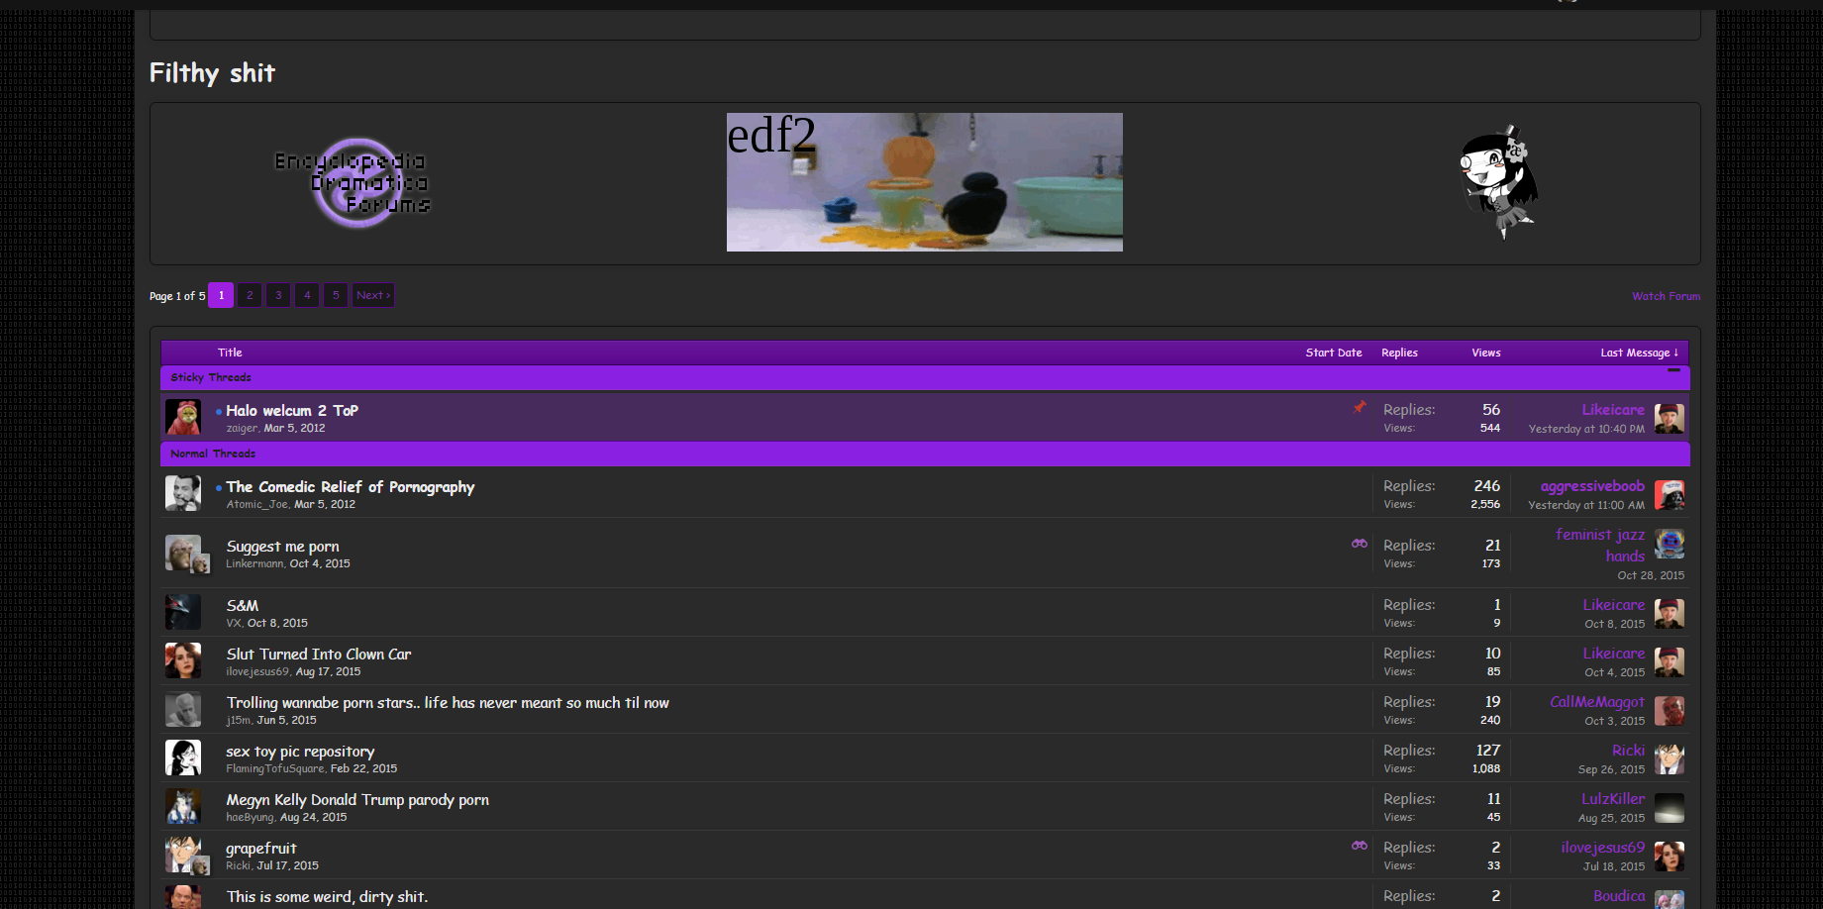1823x909 pixels.
Task: Sort threads by Title column
Action: [x=230, y=353]
